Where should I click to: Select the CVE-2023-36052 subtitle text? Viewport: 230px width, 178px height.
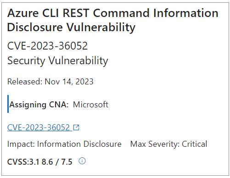(47, 46)
